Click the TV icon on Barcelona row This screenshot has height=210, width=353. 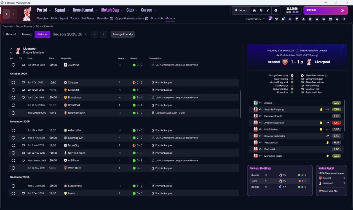click(x=23, y=98)
